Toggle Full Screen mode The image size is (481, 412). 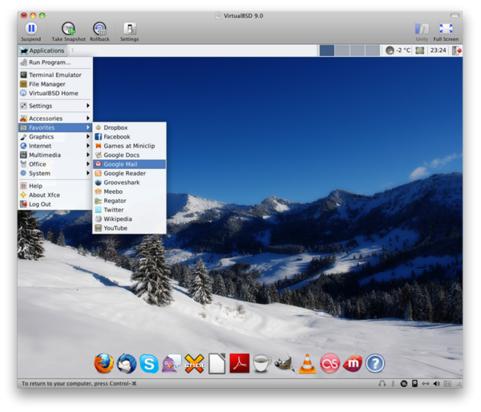point(446,31)
